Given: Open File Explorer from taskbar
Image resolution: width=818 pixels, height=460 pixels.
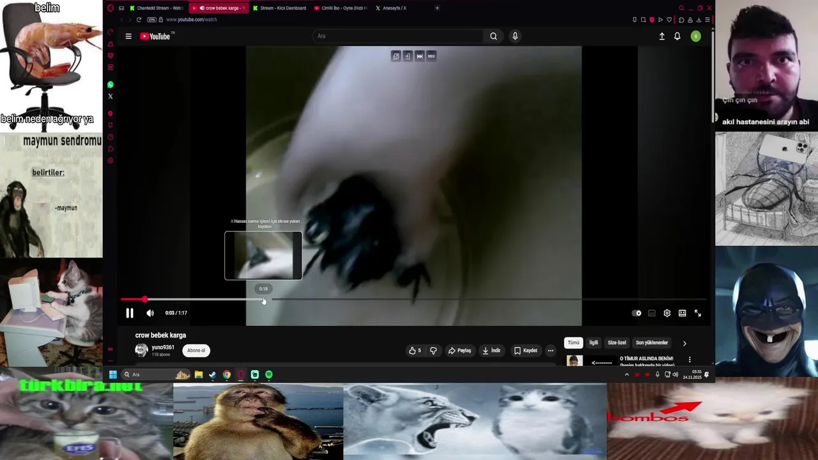Looking at the screenshot, I should pyautogui.click(x=199, y=374).
